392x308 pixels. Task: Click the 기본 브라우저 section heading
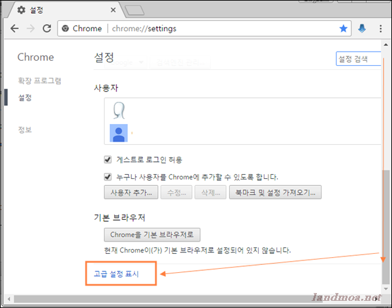(x=120, y=217)
